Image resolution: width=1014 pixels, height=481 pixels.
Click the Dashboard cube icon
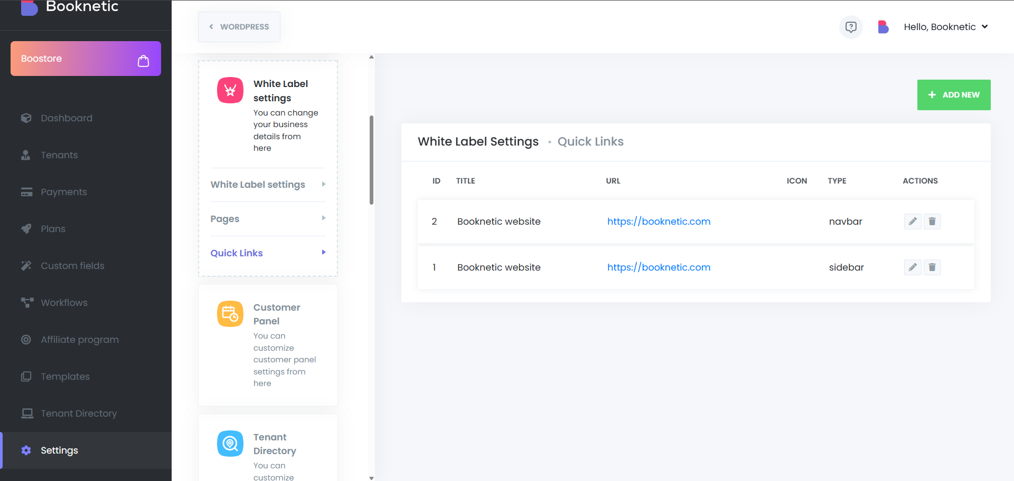point(26,118)
